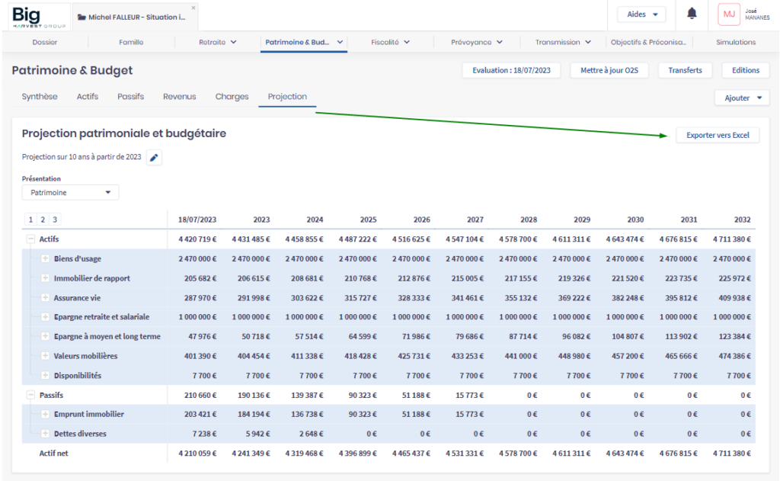Open the Présentation Patrimoine dropdown

(x=70, y=193)
